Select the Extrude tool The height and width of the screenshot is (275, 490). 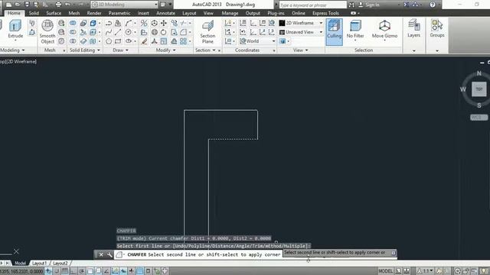coord(15,29)
